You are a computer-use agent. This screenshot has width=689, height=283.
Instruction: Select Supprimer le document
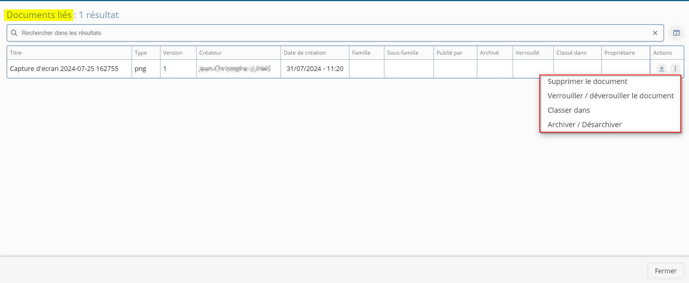587,81
